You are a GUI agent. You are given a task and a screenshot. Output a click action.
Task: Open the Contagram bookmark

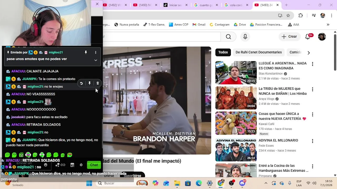[x=219, y=25]
